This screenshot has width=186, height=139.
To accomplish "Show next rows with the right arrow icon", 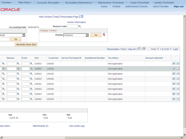I will coord(171,49).
